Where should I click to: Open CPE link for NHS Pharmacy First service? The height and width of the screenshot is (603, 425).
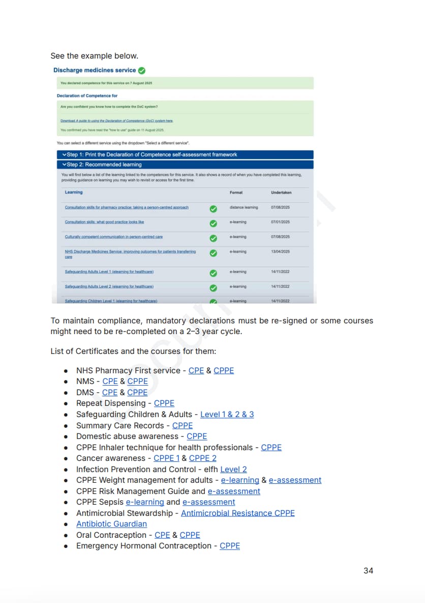click(x=196, y=371)
